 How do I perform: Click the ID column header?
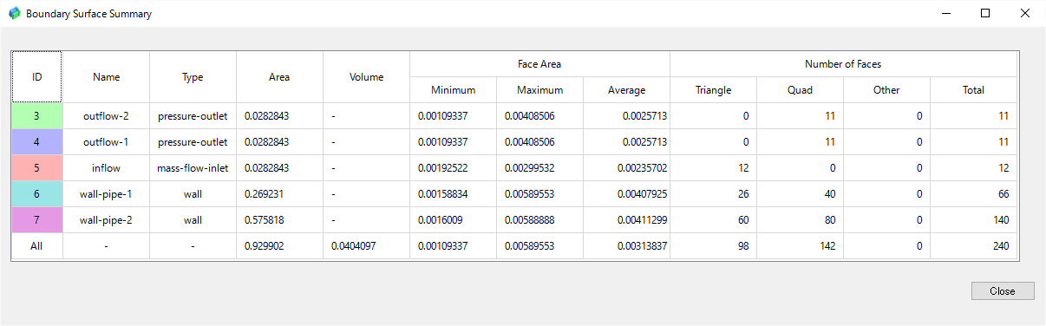pyautogui.click(x=37, y=77)
